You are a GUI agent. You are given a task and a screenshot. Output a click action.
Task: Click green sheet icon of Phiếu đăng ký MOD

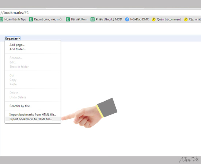pyautogui.click(x=92, y=19)
